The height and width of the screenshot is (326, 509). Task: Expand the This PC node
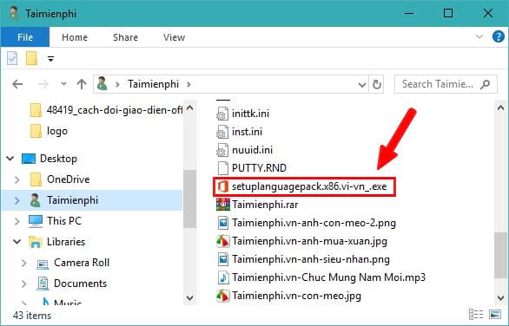pyautogui.click(x=17, y=221)
